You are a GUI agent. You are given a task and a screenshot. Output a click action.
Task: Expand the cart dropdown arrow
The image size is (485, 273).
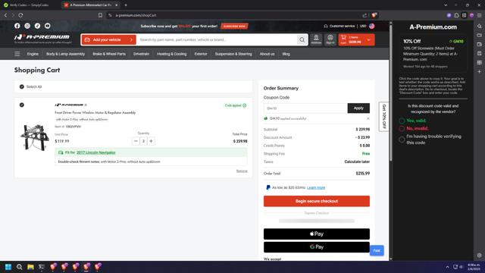coord(369,40)
